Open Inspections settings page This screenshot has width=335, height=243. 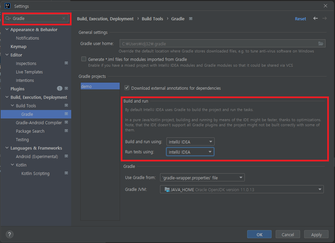click(x=26, y=63)
